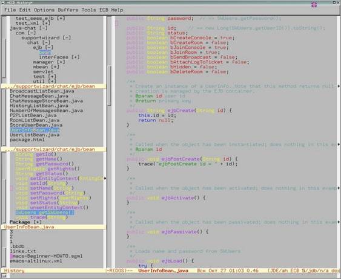Open the ECB menu
This screenshot has width=341, height=279.
coord(104,10)
